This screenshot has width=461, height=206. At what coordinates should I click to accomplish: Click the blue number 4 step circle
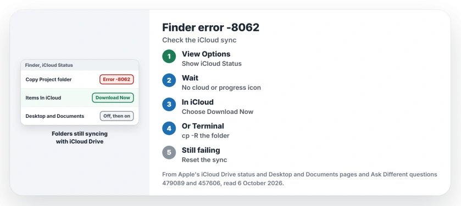point(169,128)
